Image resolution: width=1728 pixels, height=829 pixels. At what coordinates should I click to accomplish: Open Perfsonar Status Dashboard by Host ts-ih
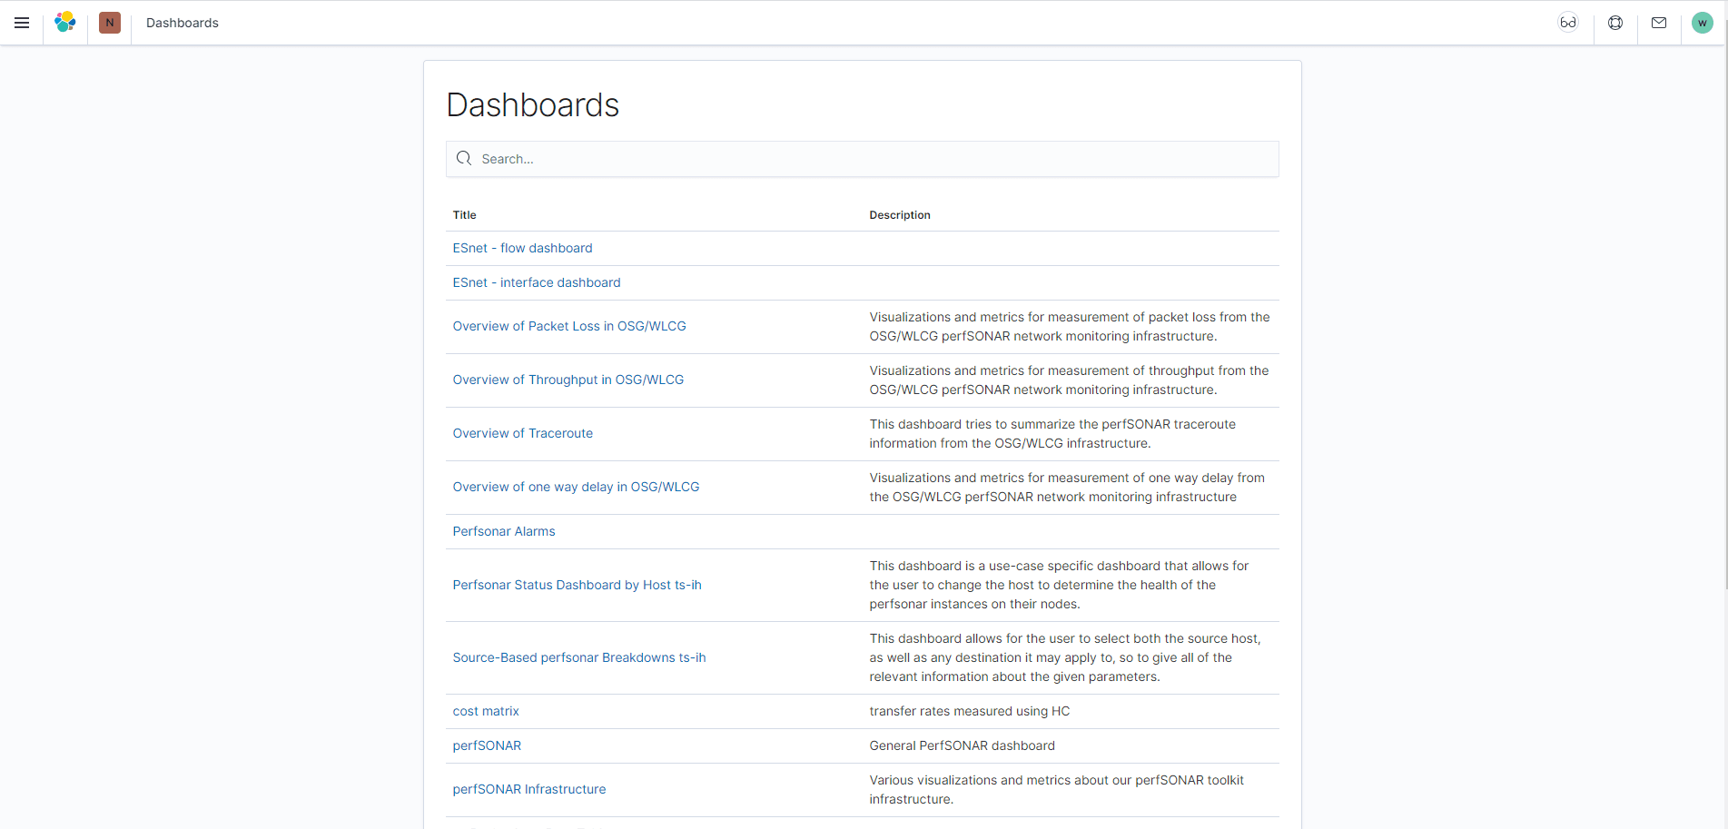577,585
